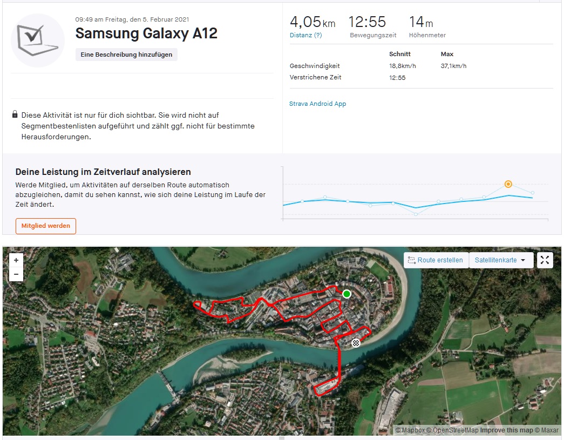Zoom in on the map
The image size is (564, 440).
[16, 260]
